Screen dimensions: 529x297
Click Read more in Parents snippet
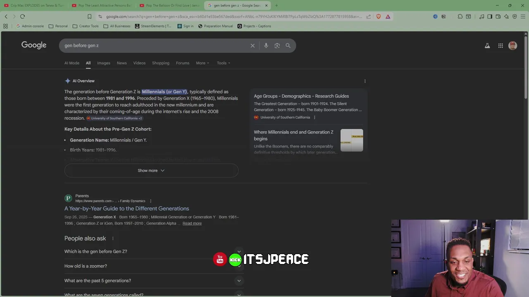point(192,224)
